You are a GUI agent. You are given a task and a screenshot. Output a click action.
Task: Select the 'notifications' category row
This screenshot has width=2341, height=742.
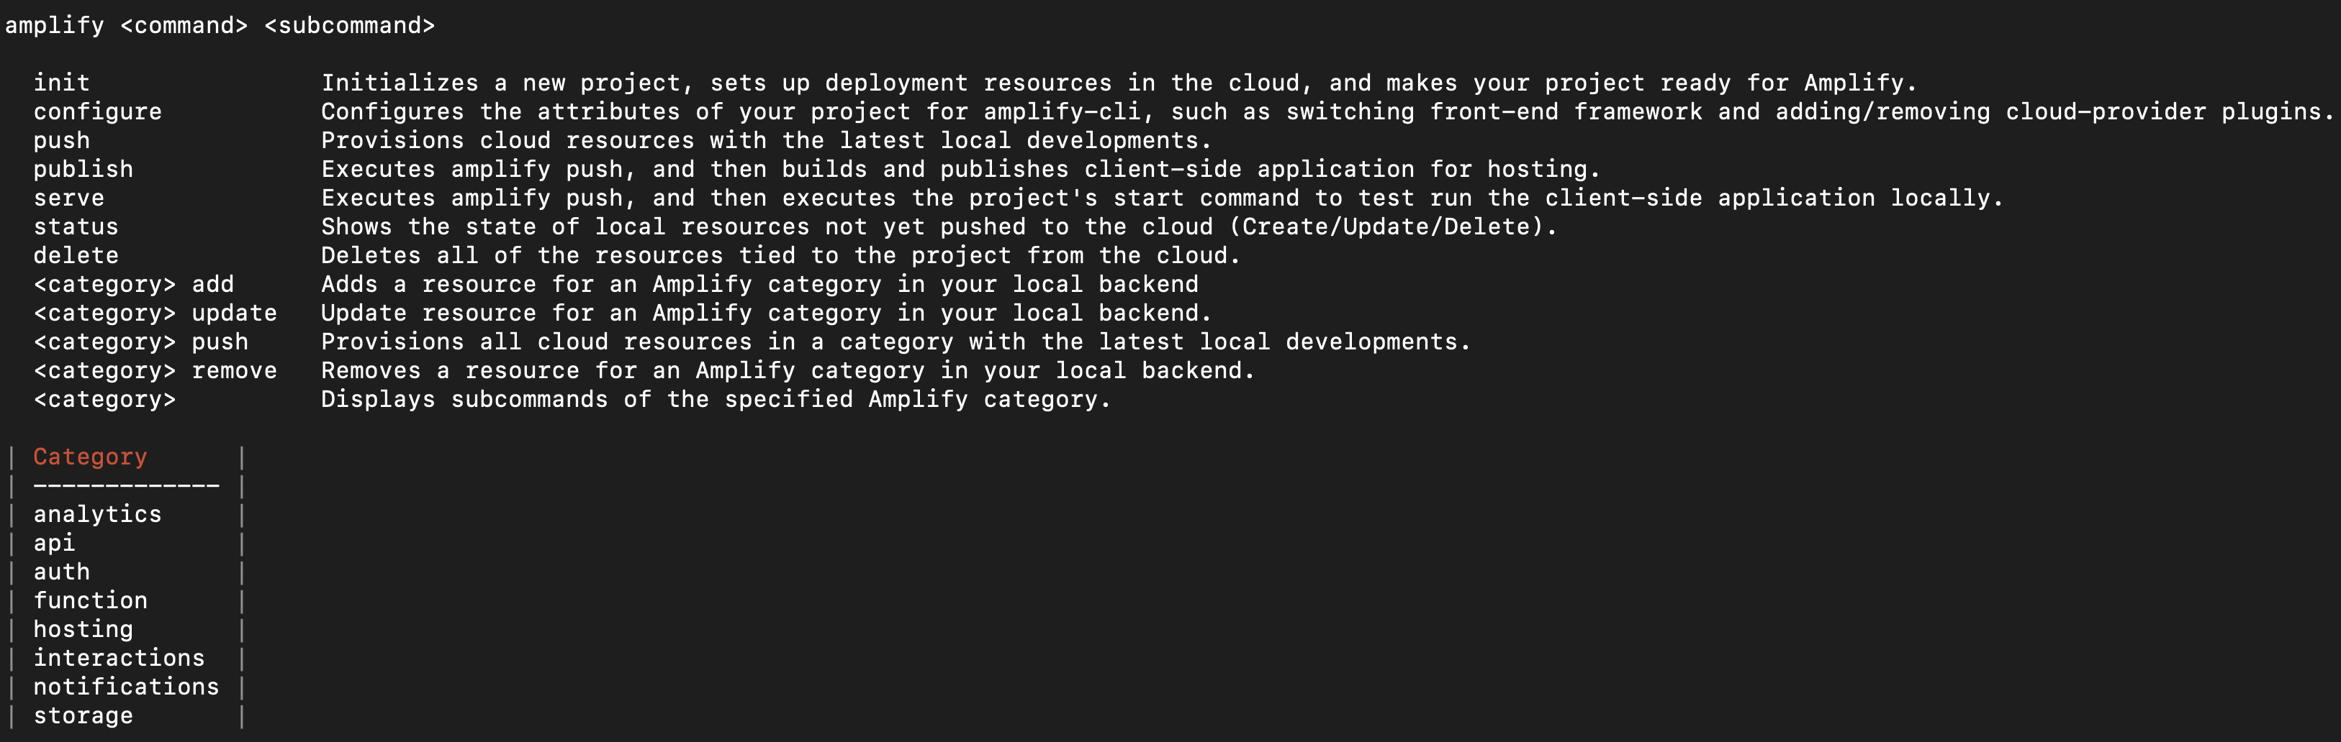[126, 687]
